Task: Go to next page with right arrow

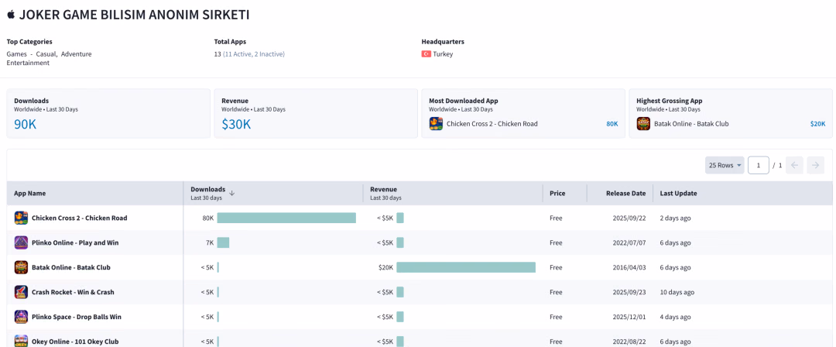Action: [815, 166]
